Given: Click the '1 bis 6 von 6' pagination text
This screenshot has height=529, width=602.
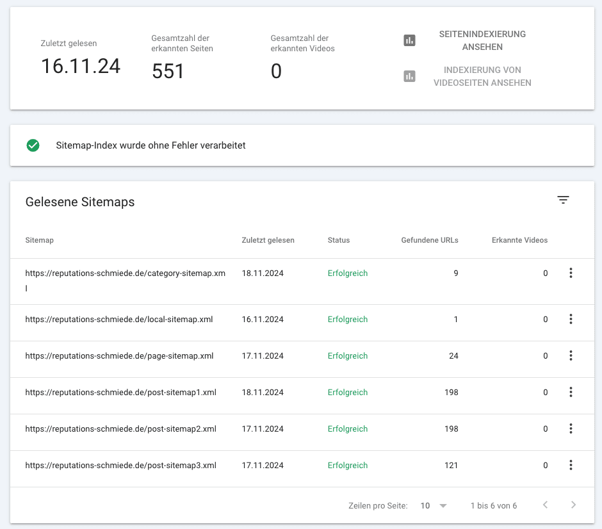Looking at the screenshot, I should [x=494, y=505].
